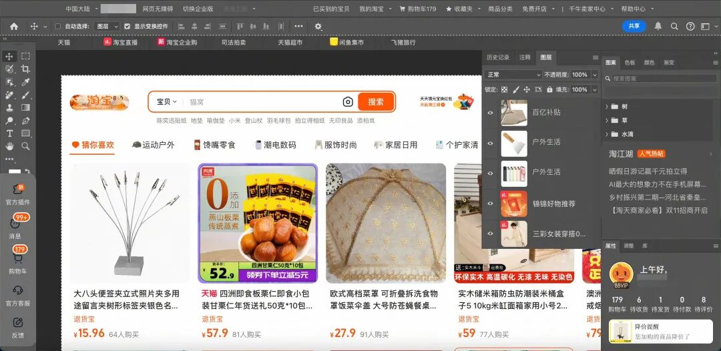
Task: Toggle lock position icon in Layers
Action: (527, 89)
